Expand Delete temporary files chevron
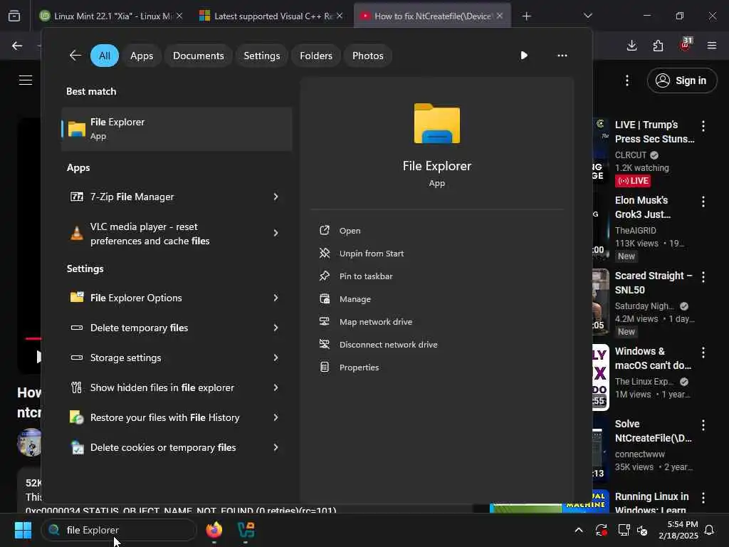Image resolution: width=729 pixels, height=547 pixels. [276, 328]
